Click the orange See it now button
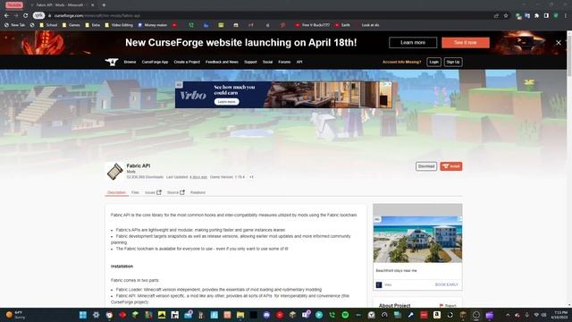The image size is (572, 322). click(466, 43)
